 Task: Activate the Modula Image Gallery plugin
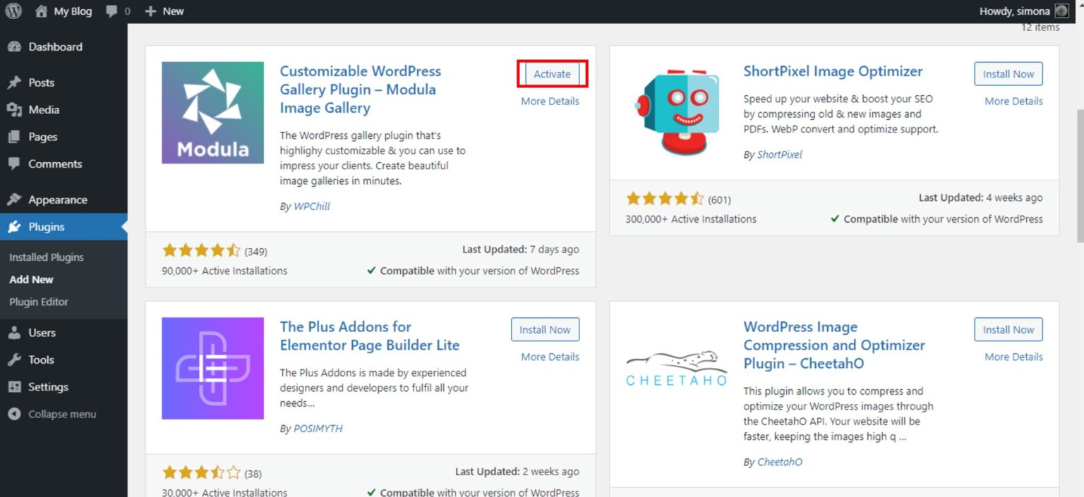pyautogui.click(x=551, y=73)
